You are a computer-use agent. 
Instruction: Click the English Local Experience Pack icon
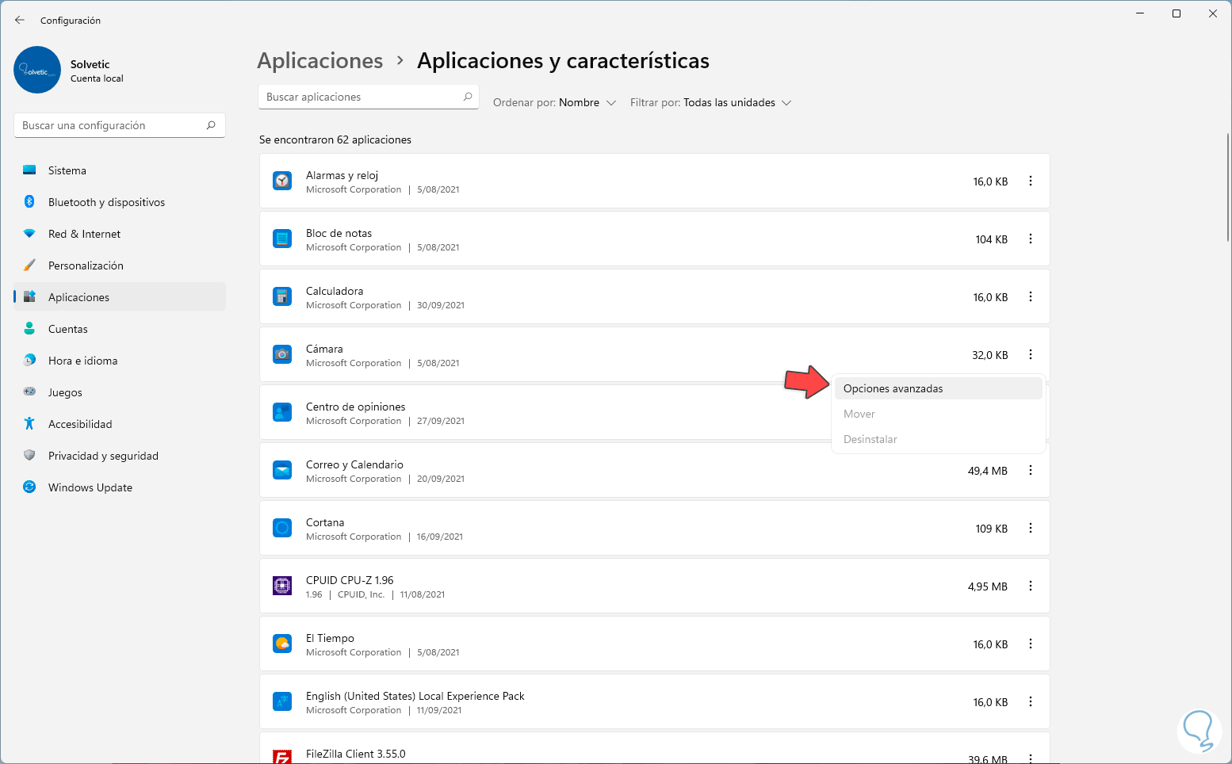point(282,701)
